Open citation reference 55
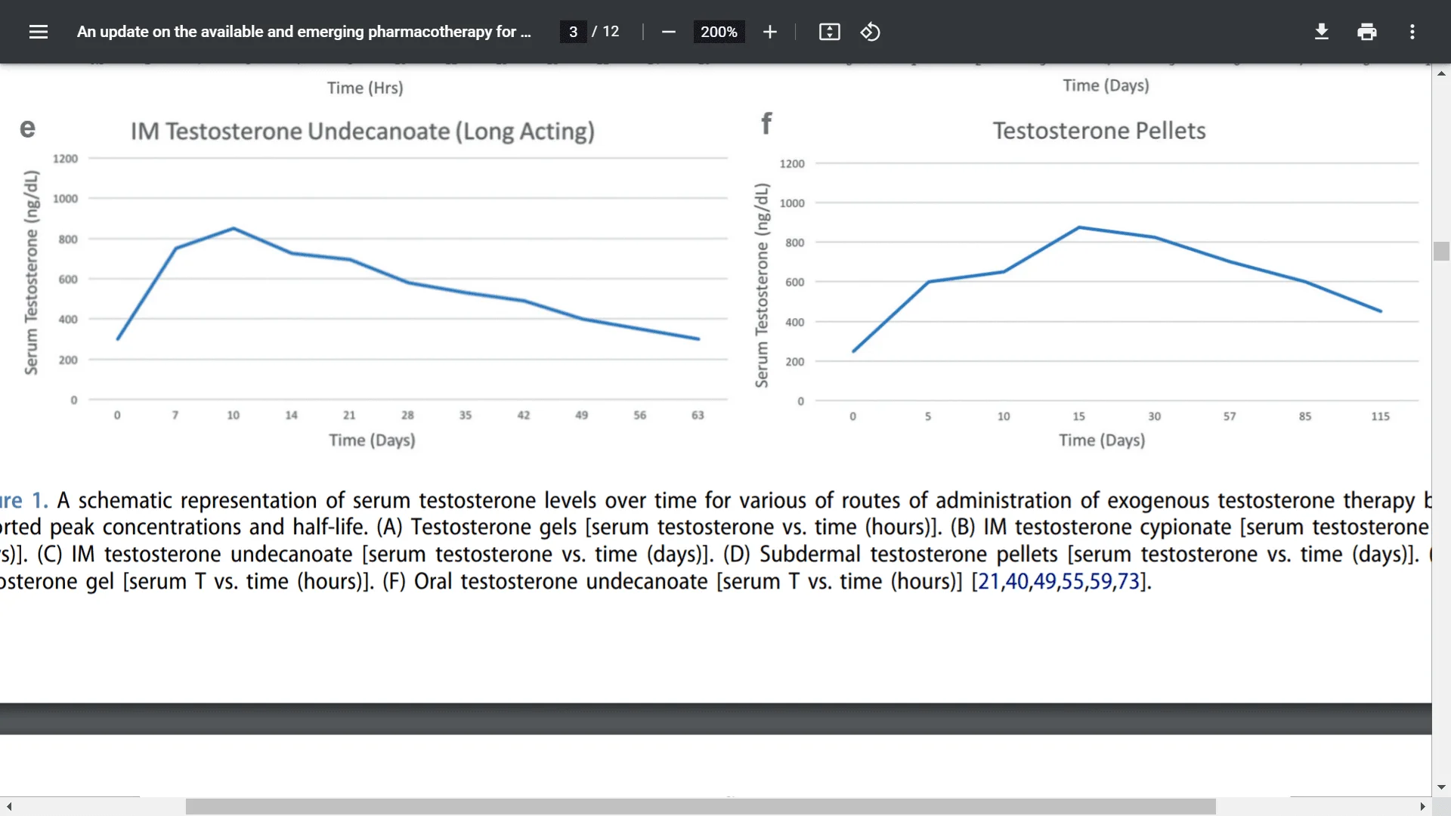The image size is (1451, 816). coord(1072,582)
